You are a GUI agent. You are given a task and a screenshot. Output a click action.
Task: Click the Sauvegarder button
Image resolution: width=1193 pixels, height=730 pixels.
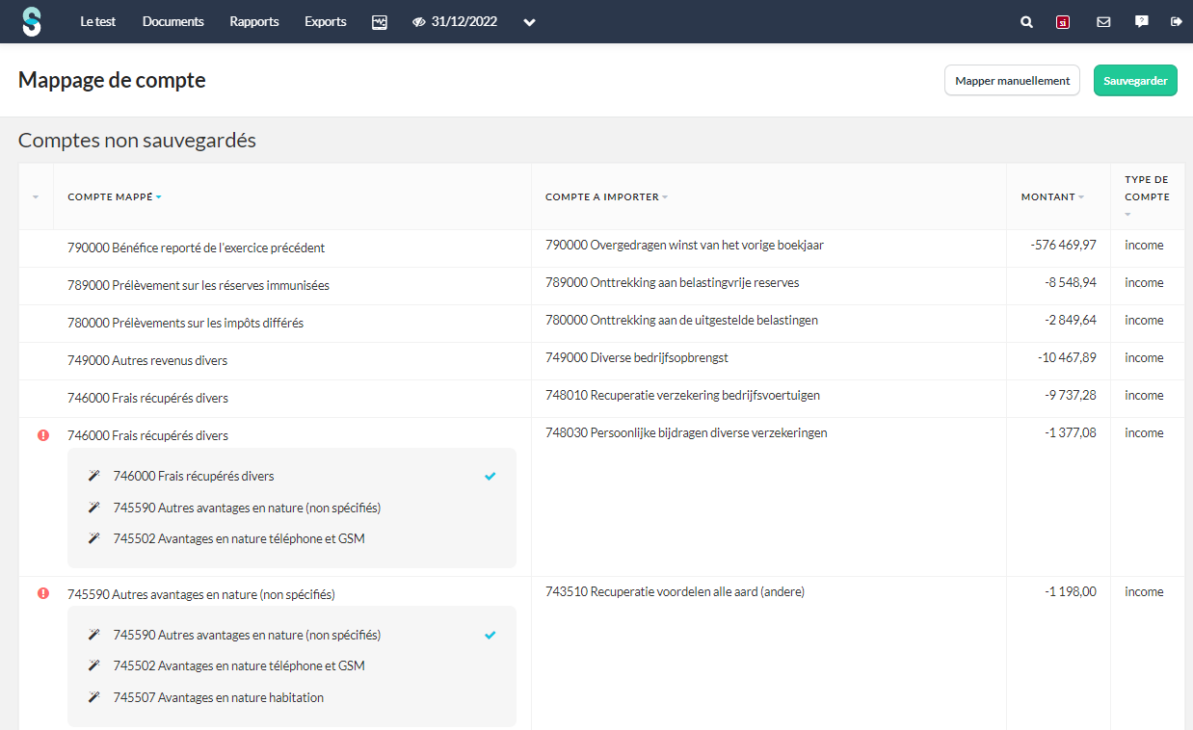[1135, 81]
